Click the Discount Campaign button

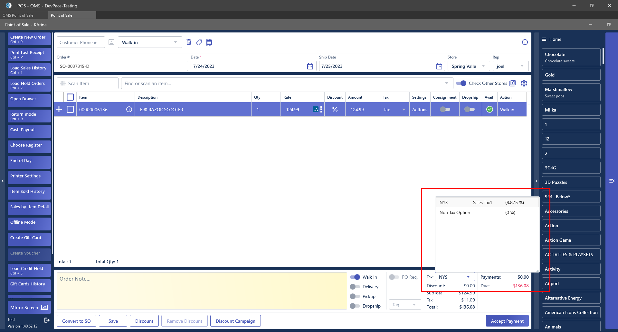pos(235,321)
